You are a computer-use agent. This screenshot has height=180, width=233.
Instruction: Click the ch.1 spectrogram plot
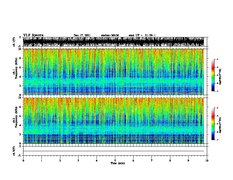[114, 72]
